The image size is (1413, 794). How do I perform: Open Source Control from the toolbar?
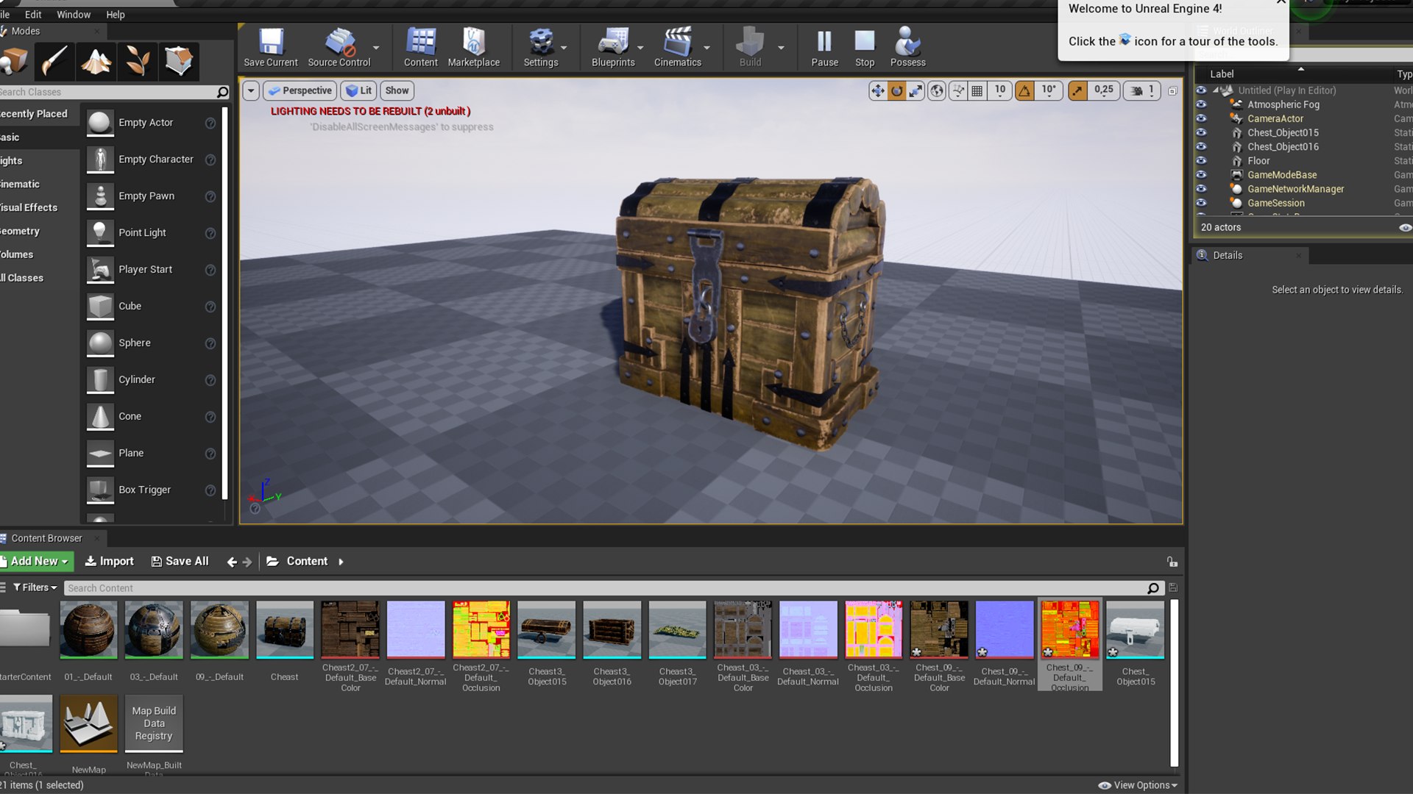click(x=339, y=48)
